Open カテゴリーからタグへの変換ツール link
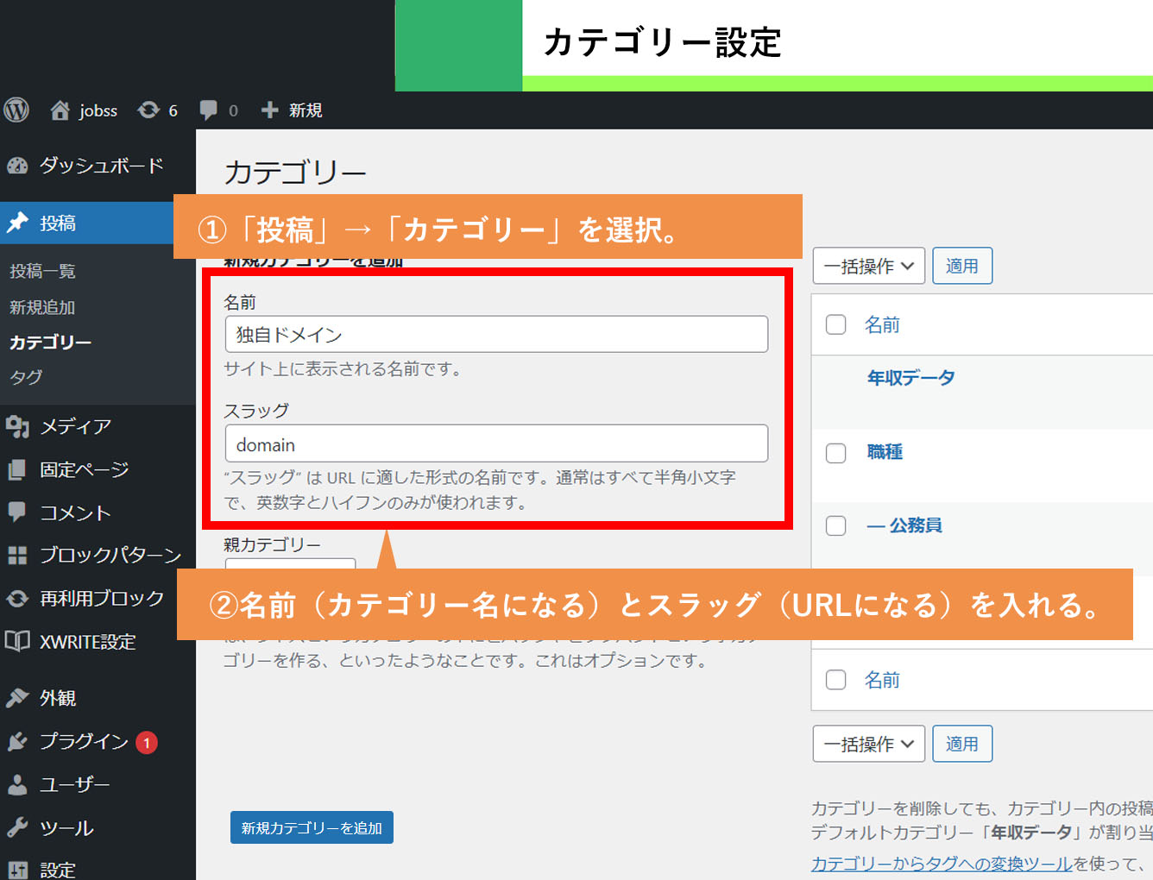 point(942,864)
